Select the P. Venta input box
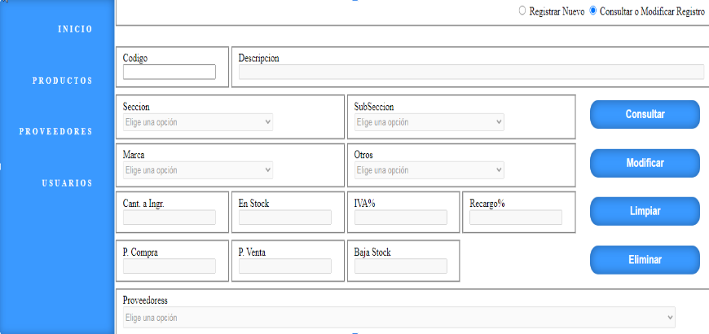This screenshot has width=709, height=334. (x=284, y=266)
